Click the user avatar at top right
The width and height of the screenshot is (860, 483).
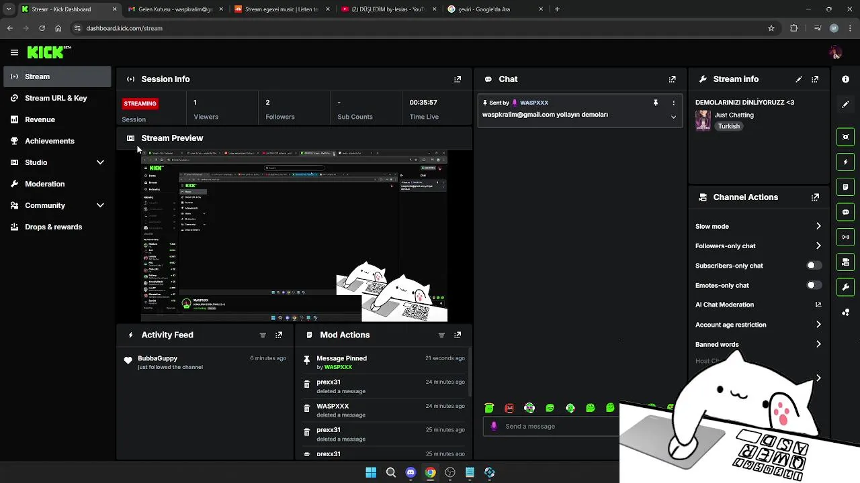pos(835,52)
